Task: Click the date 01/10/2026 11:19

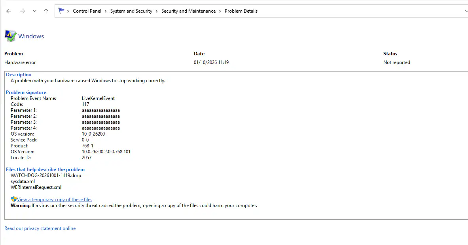Action: tap(211, 62)
